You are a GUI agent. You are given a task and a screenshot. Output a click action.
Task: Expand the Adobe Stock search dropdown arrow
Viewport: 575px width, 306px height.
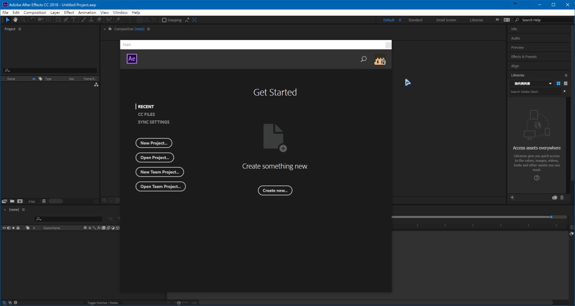565,92
